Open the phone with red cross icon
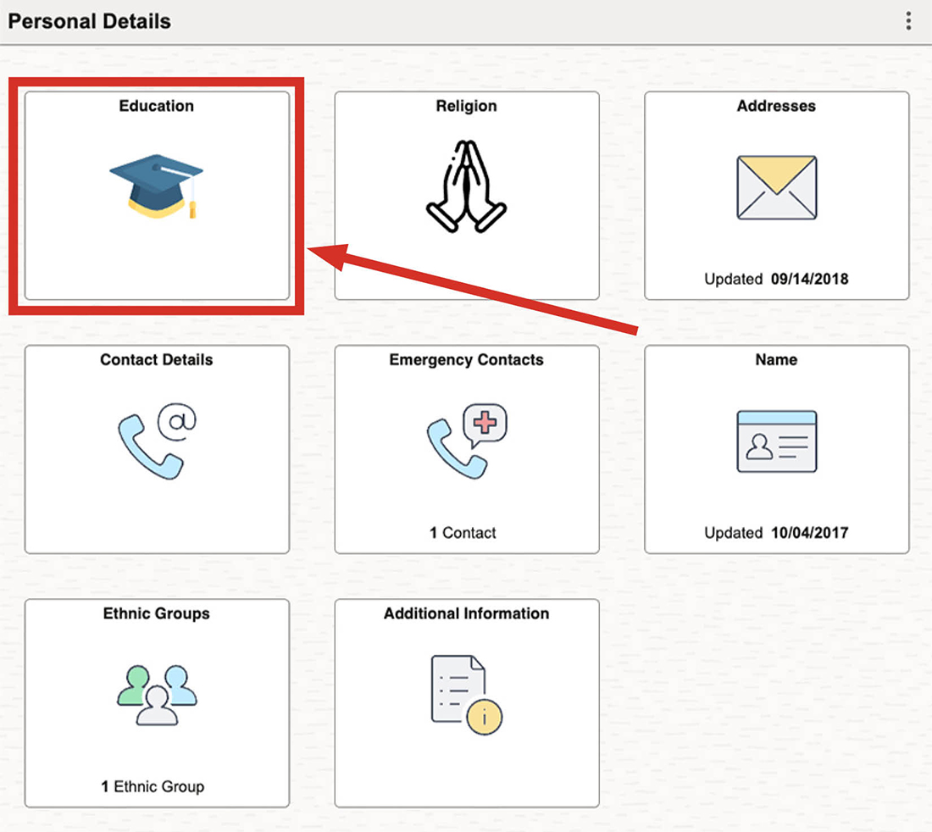Screen dimensions: 932x832 tap(466, 441)
